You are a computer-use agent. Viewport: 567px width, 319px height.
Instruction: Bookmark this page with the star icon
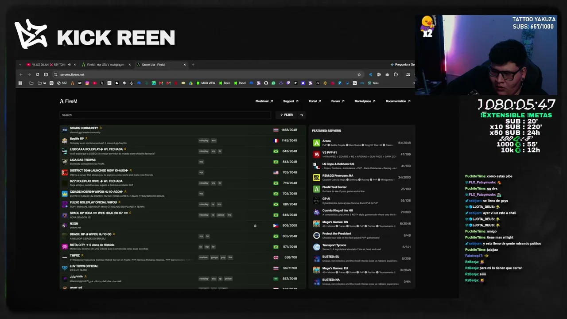click(x=359, y=74)
